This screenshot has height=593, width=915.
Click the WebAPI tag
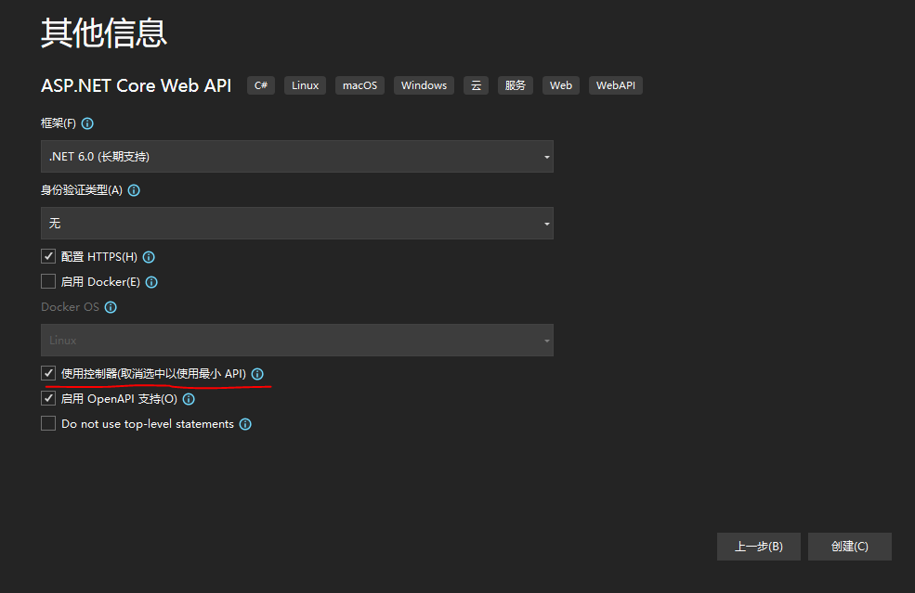pos(616,85)
